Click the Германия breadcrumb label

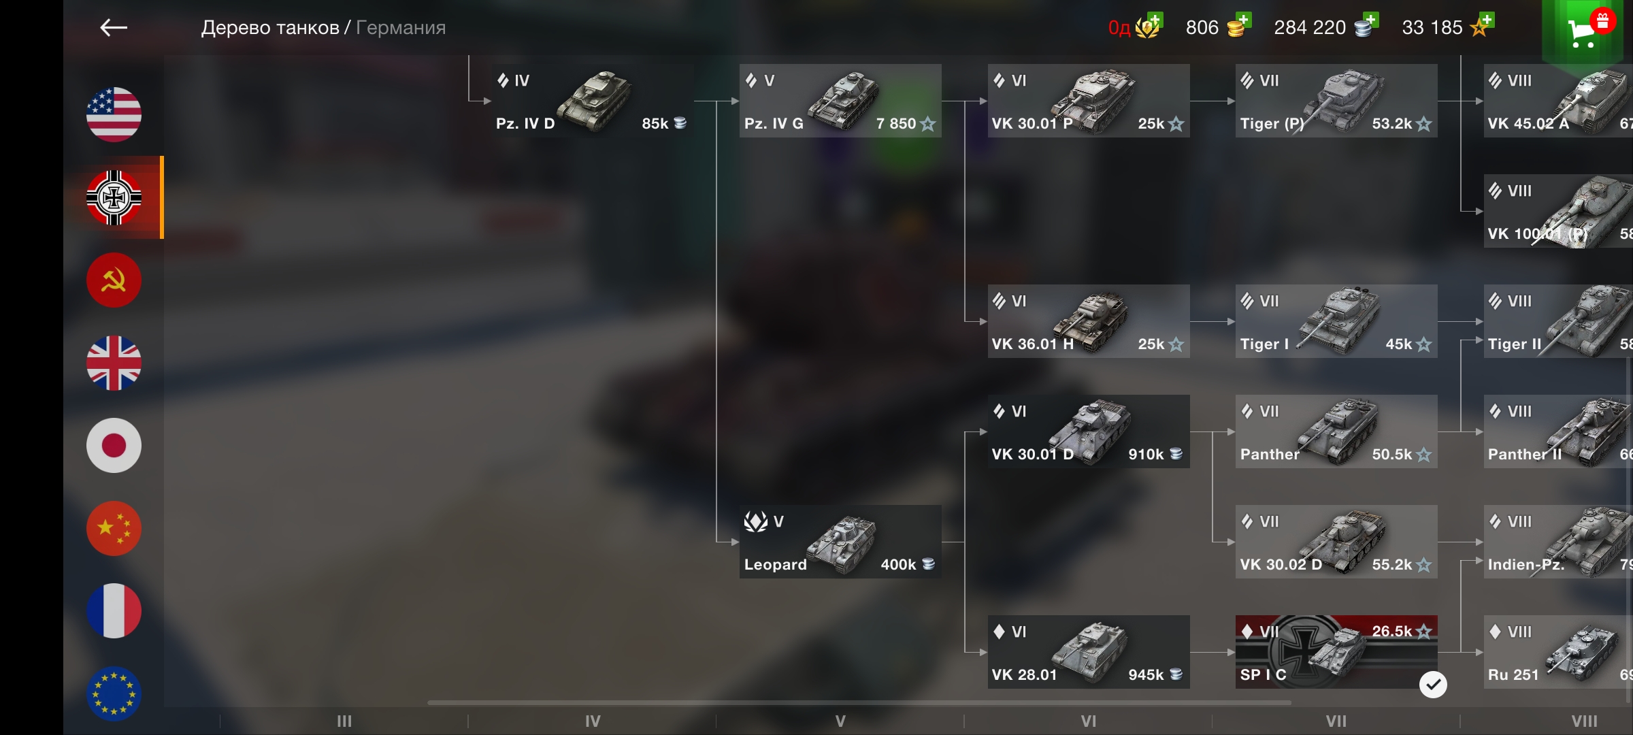coord(401,27)
